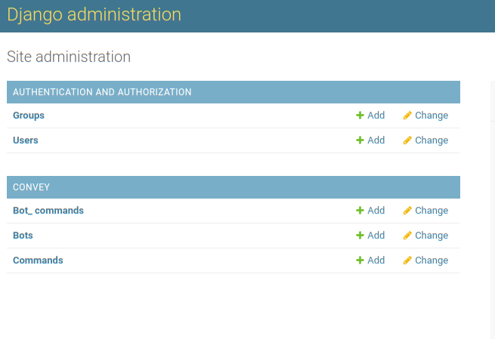Click the green plus icon for Groups
The height and width of the screenshot is (339, 495).
tap(360, 116)
